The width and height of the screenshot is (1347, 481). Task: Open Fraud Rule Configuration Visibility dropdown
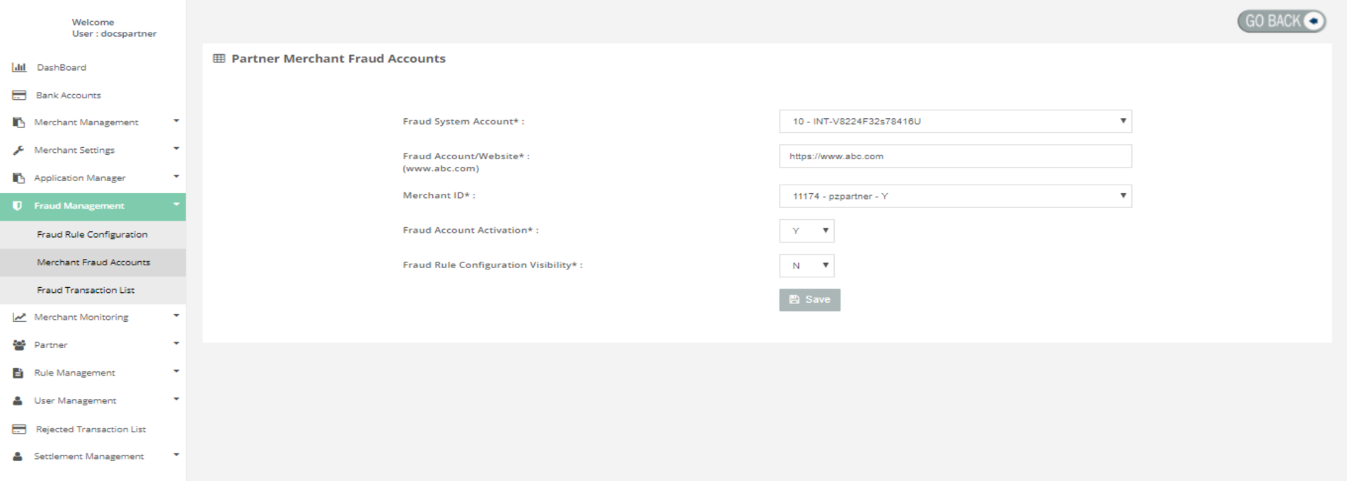[x=807, y=265]
